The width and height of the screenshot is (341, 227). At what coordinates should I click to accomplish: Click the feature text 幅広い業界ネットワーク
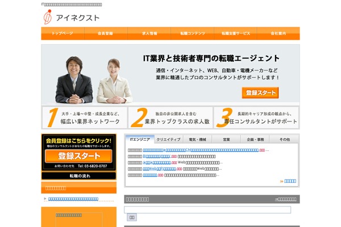pyautogui.click(x=90, y=121)
